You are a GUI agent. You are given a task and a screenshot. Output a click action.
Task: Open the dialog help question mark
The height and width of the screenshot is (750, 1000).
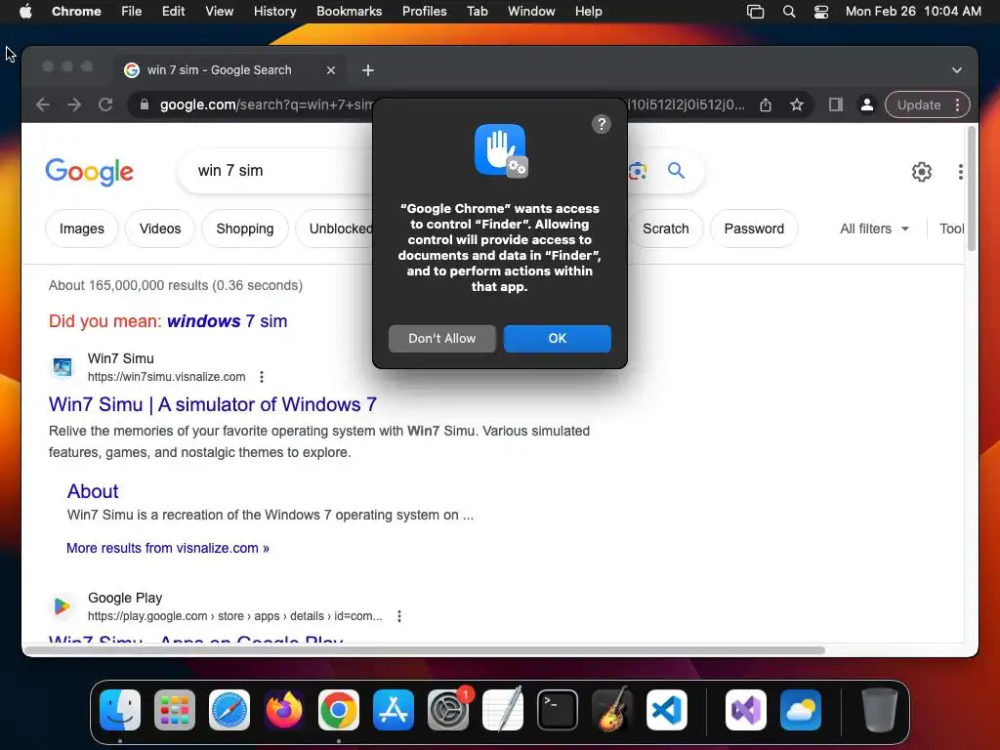tap(602, 124)
